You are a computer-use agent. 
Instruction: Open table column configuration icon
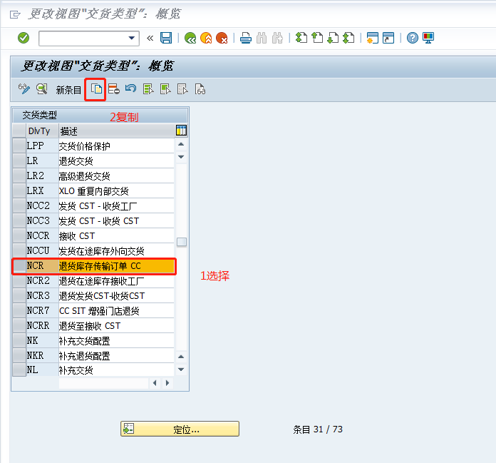coord(181,131)
